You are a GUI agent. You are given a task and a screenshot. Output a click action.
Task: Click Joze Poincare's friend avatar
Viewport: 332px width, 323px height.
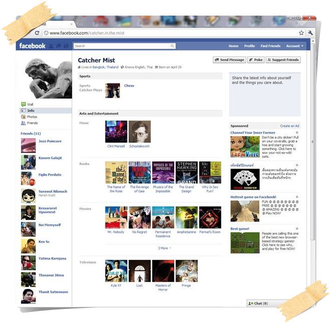[28, 145]
